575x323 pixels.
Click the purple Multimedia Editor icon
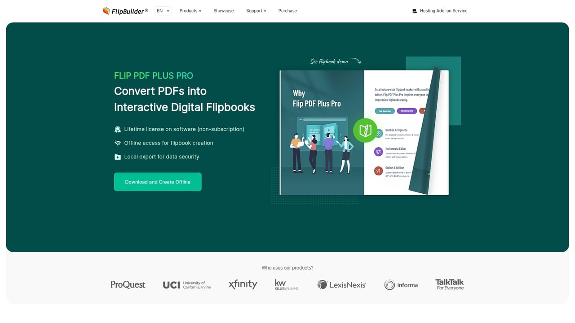(378, 152)
